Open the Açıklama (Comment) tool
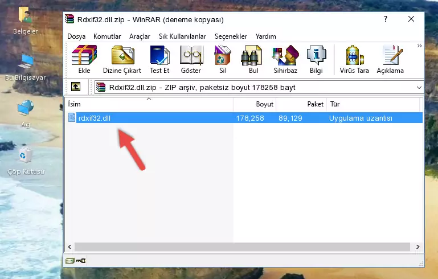This screenshot has width=438, height=279. 390,59
